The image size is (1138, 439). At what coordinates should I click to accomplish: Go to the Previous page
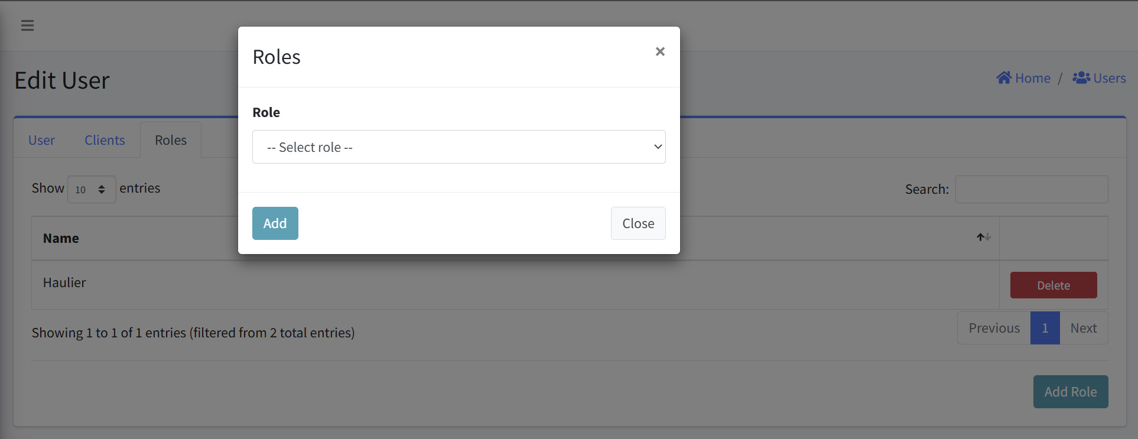coord(994,328)
